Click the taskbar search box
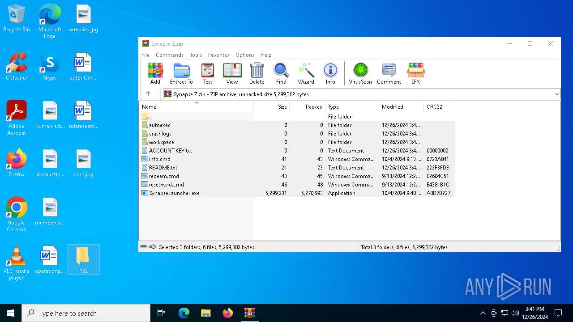The width and height of the screenshot is (573, 322). tap(86, 313)
